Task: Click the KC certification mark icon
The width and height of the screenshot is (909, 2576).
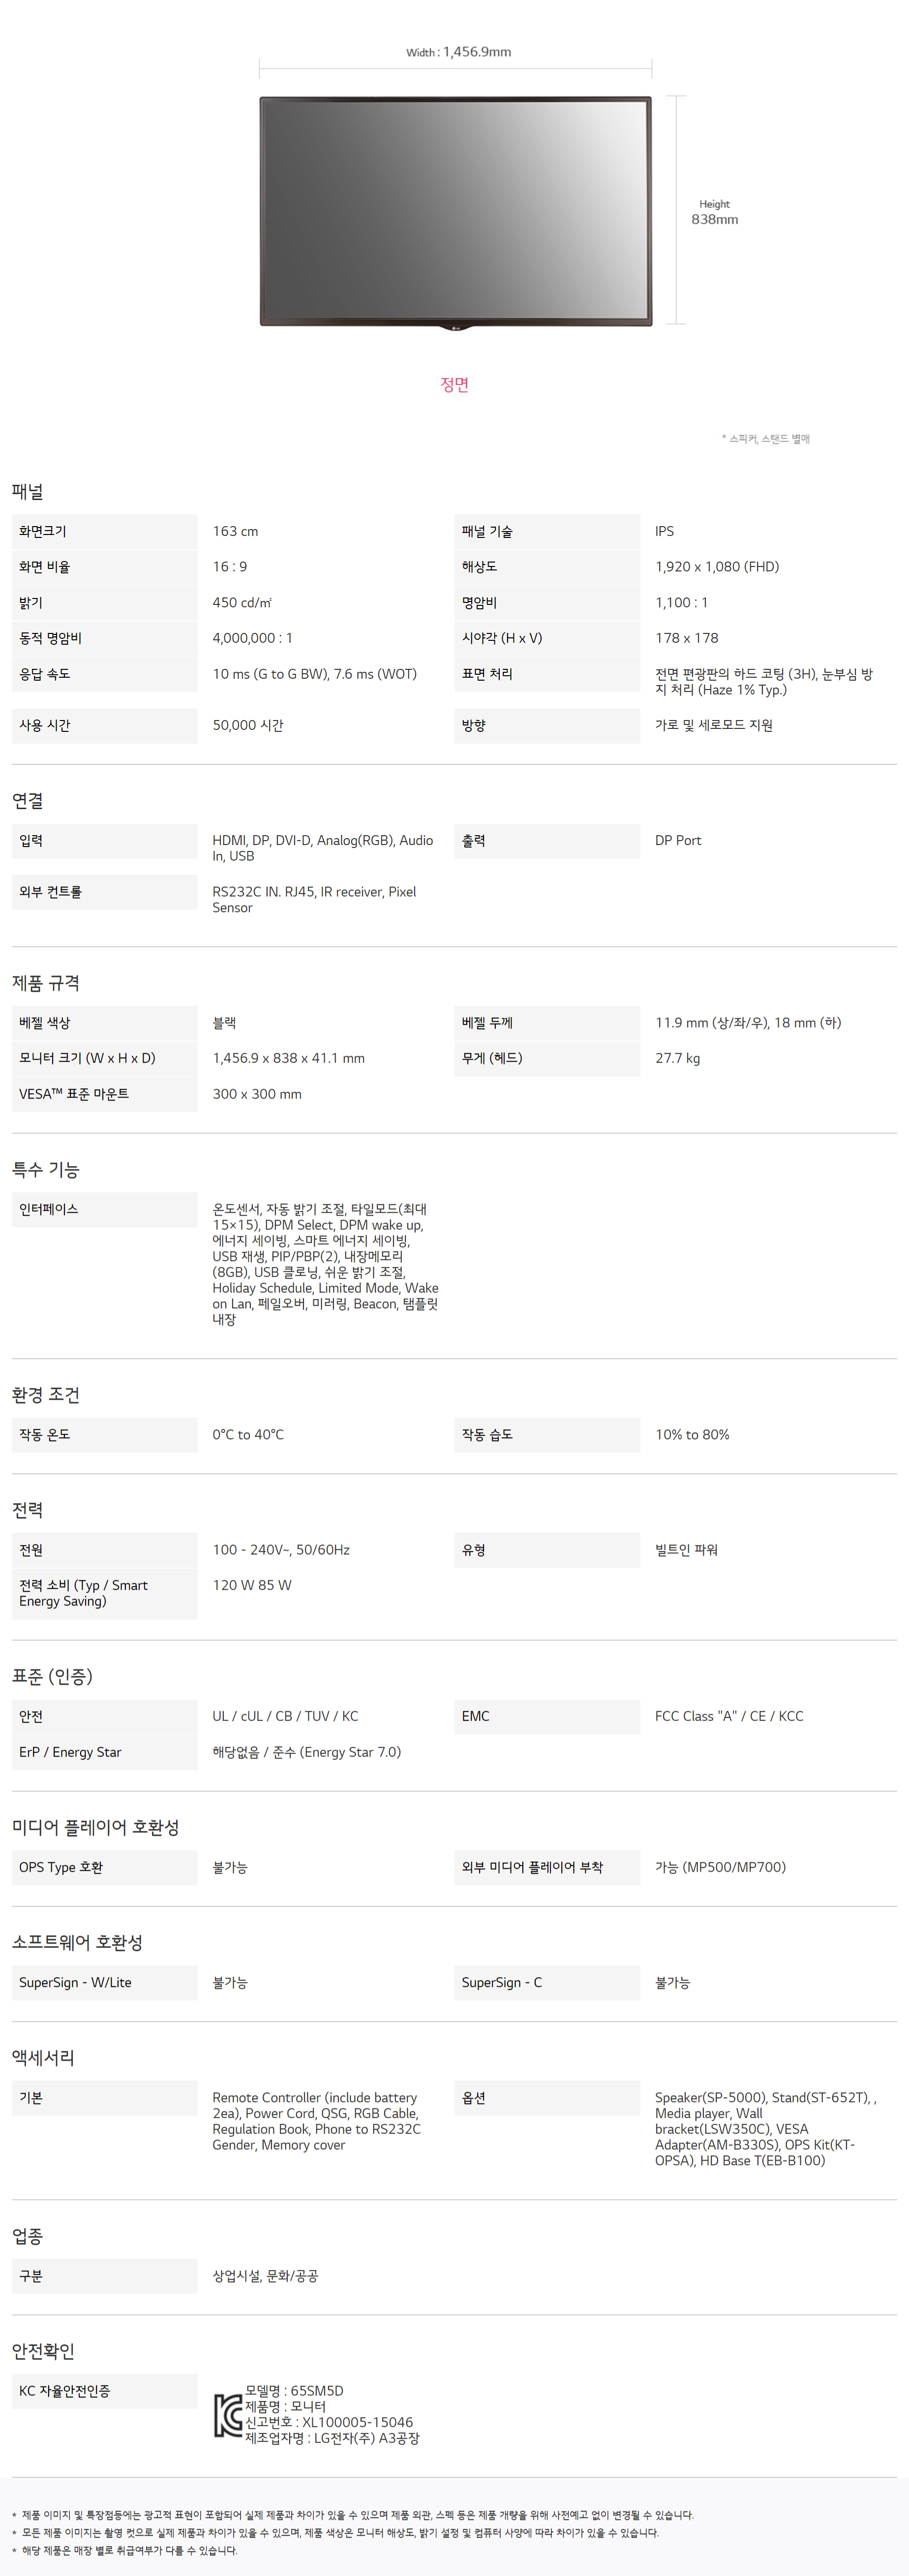Action: [229, 2416]
